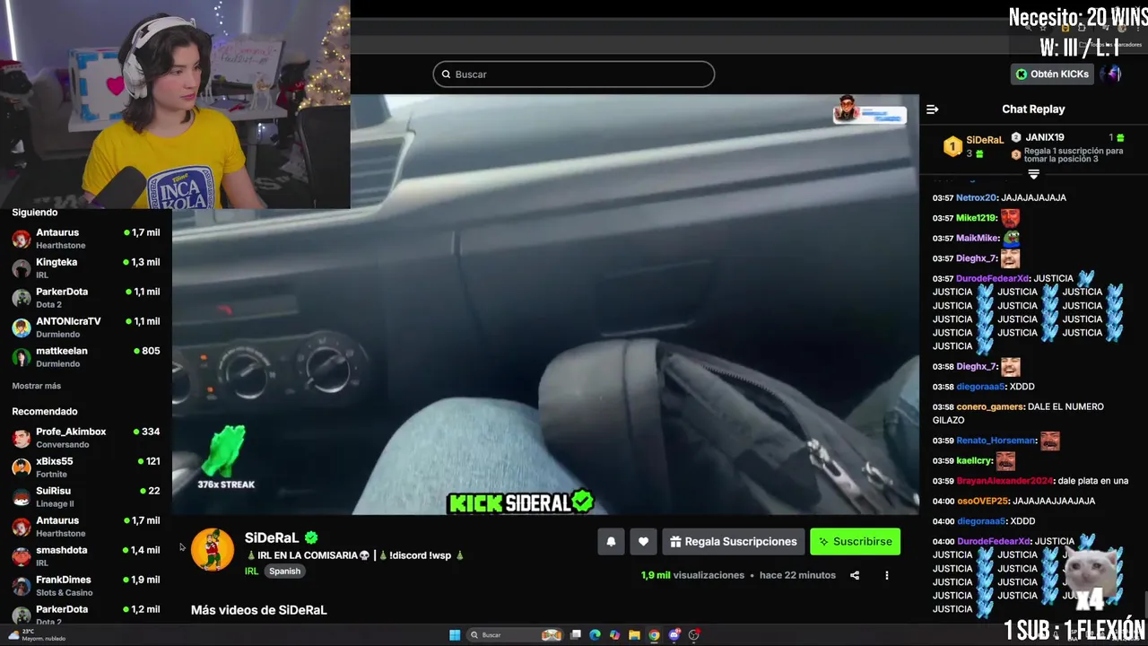
Task: Click the video player area
Action: tap(545, 305)
